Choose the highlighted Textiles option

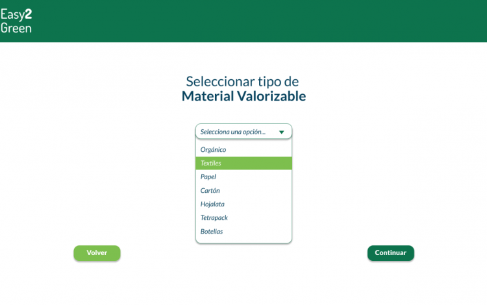click(243, 163)
